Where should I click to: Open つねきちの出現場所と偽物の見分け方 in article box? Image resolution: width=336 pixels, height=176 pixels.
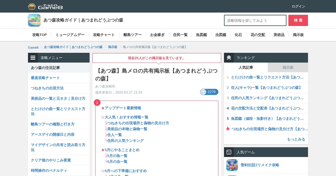[x=138, y=123]
